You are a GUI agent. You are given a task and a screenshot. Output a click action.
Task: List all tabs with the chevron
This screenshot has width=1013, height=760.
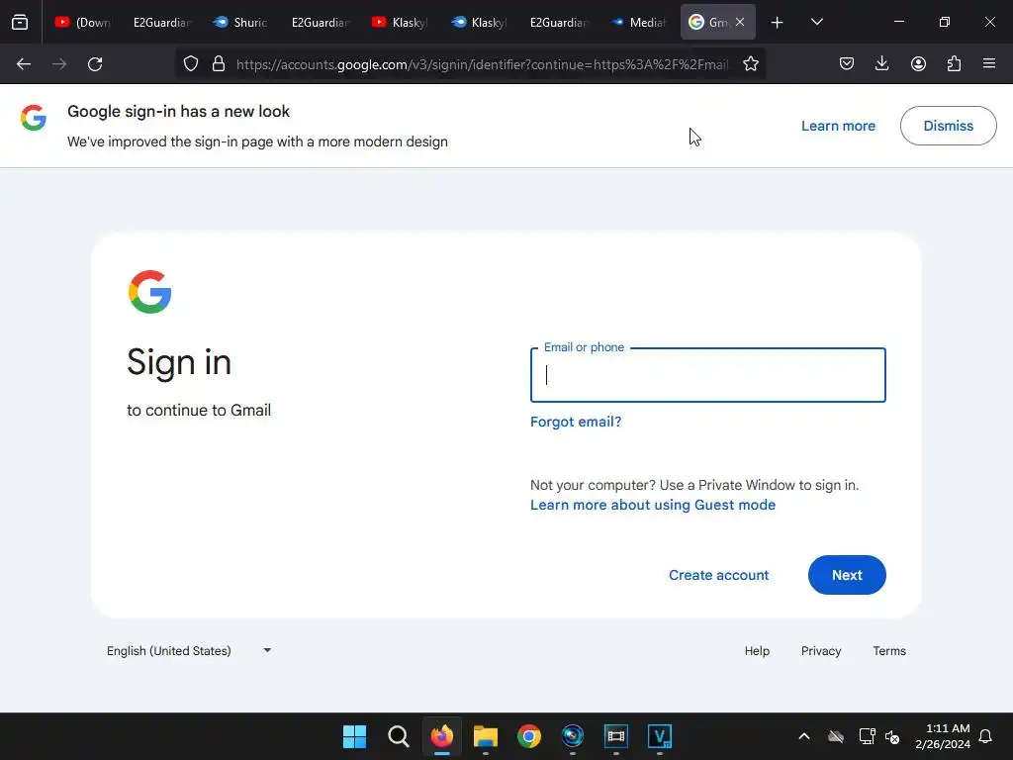816,23
